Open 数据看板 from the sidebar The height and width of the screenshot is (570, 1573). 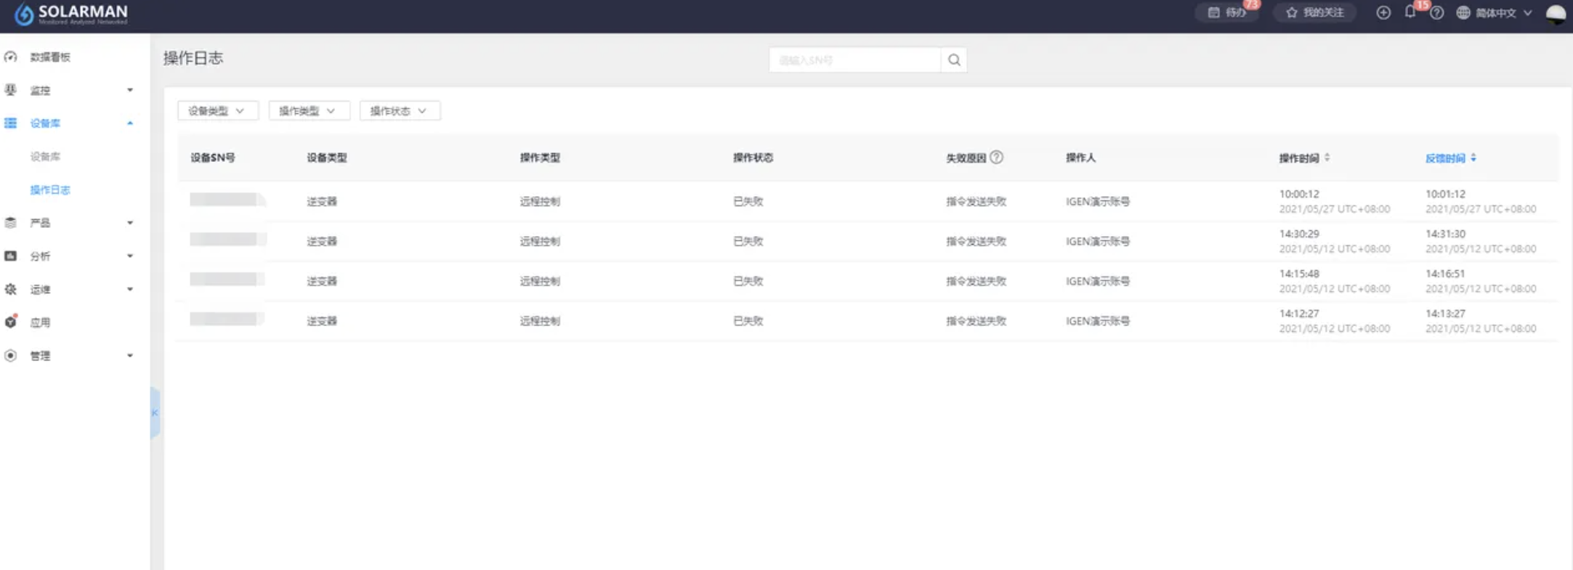tap(50, 57)
